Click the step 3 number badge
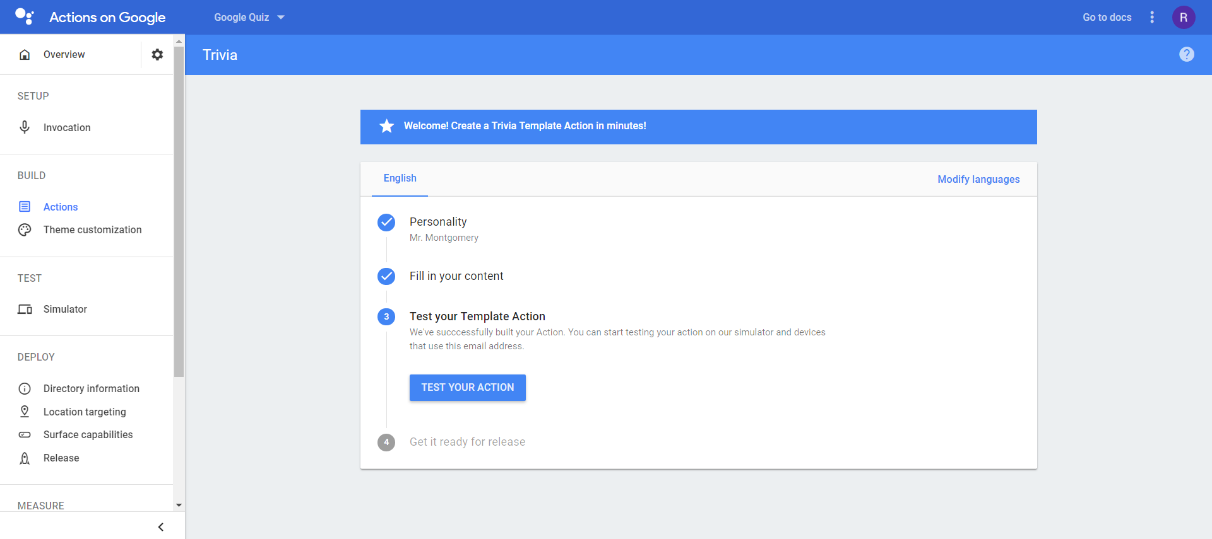 pos(386,316)
